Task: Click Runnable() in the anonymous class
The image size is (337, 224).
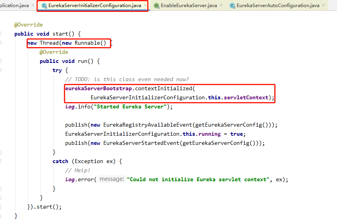Action: [x=90, y=43]
